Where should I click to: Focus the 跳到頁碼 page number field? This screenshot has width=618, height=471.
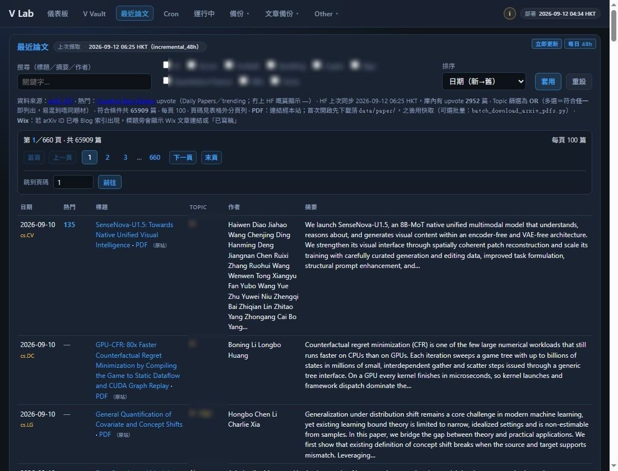click(73, 182)
